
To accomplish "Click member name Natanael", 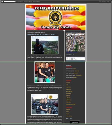I will click(x=68, y=100).
